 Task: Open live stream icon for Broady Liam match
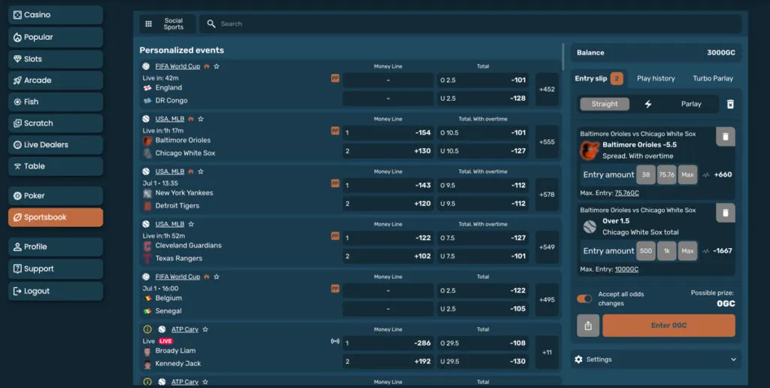coord(335,341)
